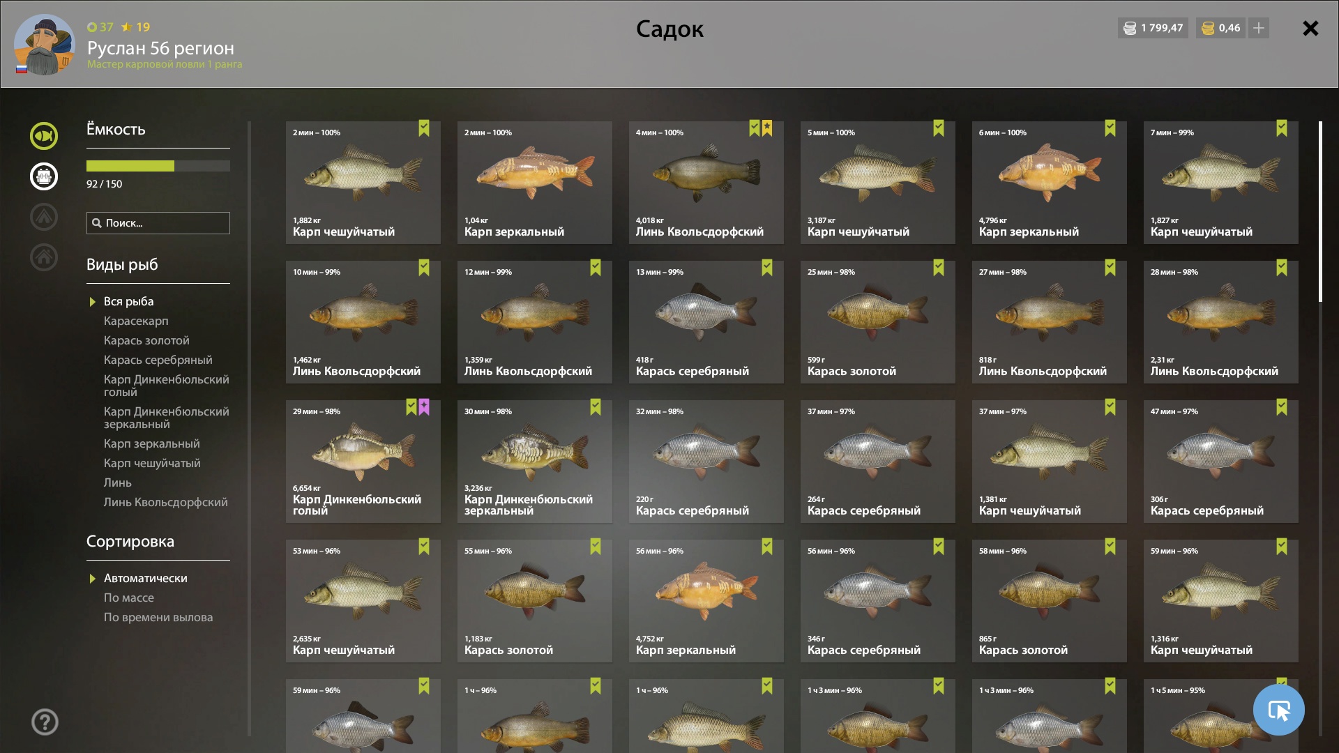The image size is (1339, 753).
Task: Open the fish keepnet icon in the sidebar
Action: 43,136
